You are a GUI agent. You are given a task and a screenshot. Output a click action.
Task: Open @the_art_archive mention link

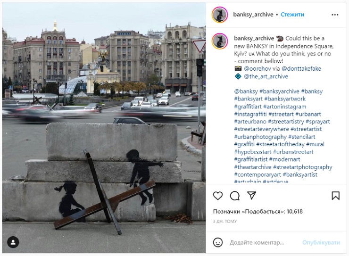click(266, 76)
